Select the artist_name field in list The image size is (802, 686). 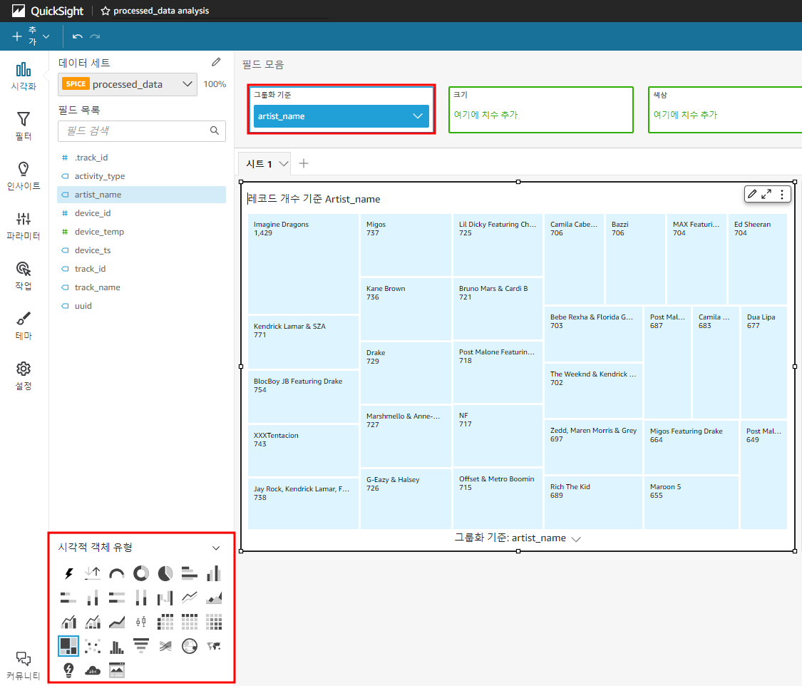[141, 195]
